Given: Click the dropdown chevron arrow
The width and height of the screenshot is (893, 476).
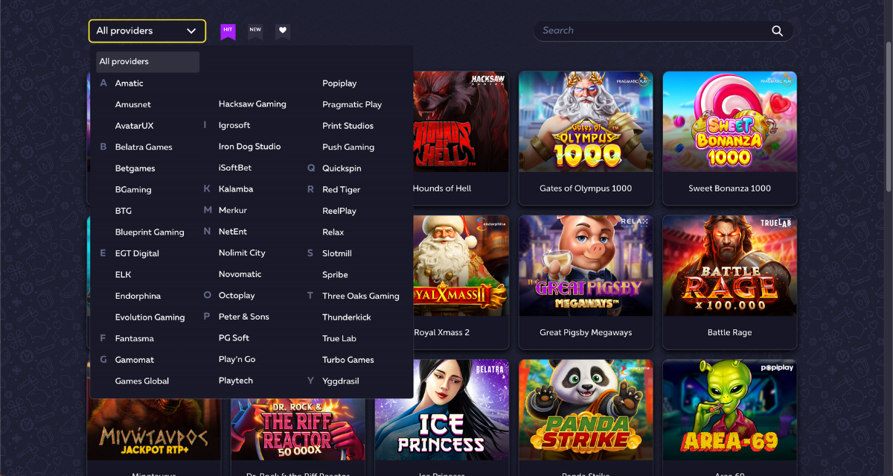Looking at the screenshot, I should click(x=191, y=31).
